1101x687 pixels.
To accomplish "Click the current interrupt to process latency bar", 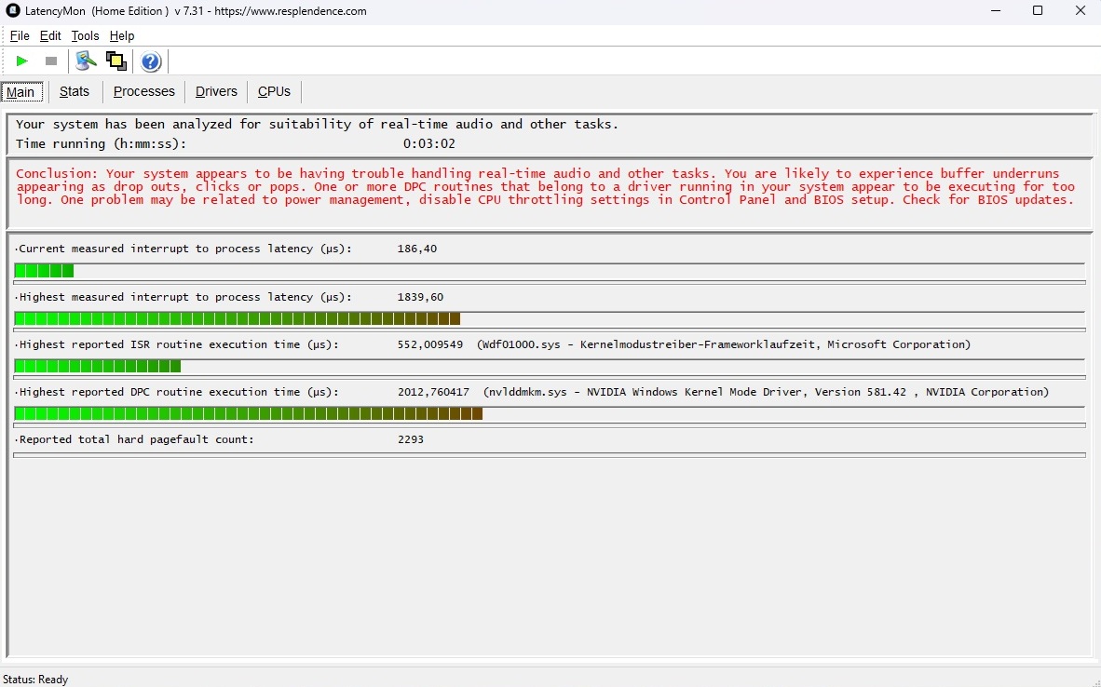I will [44, 271].
